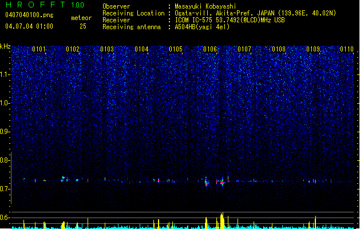This screenshot has height=229, width=360.
Task: Click the HROFFT 1.0.0 title text
Action: pos(45,5)
